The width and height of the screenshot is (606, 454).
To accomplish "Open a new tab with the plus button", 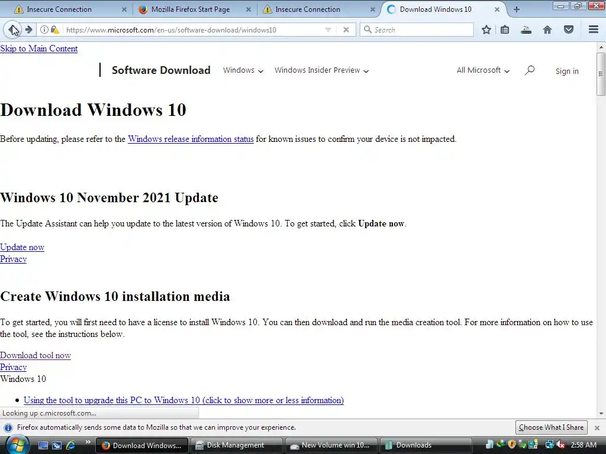I will click(516, 9).
